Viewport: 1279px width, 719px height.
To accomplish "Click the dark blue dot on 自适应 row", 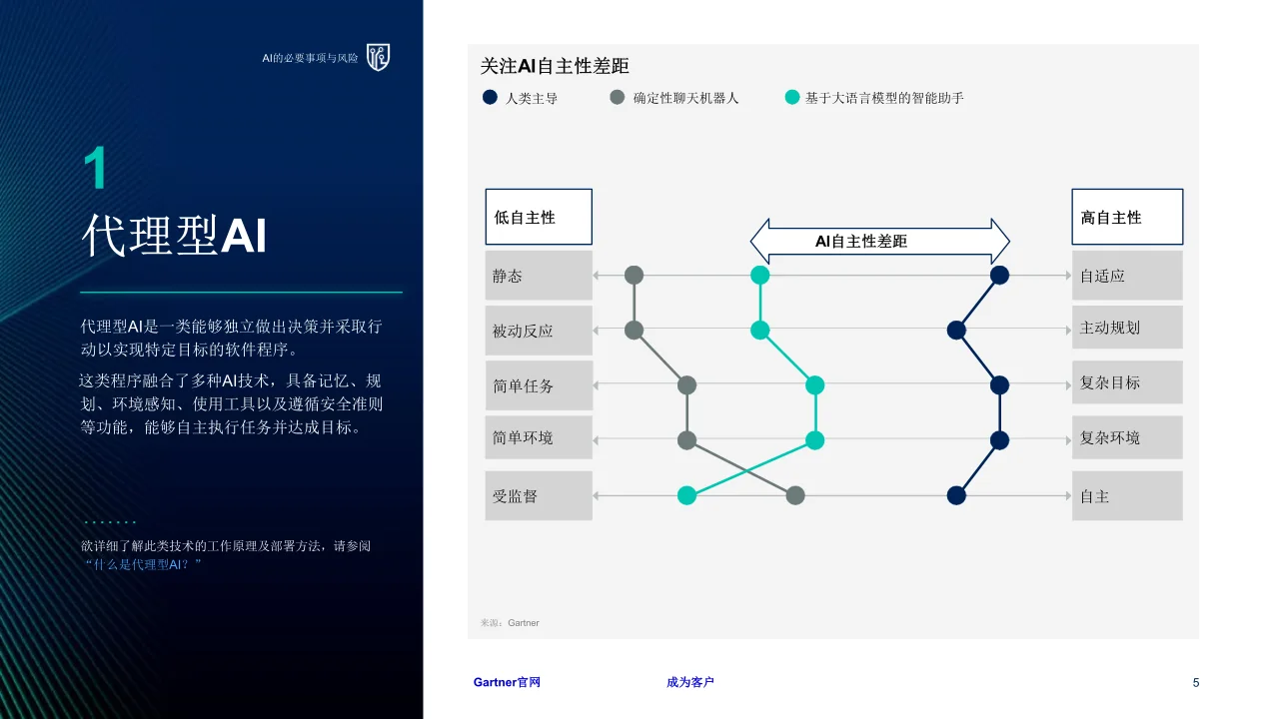I will [999, 275].
